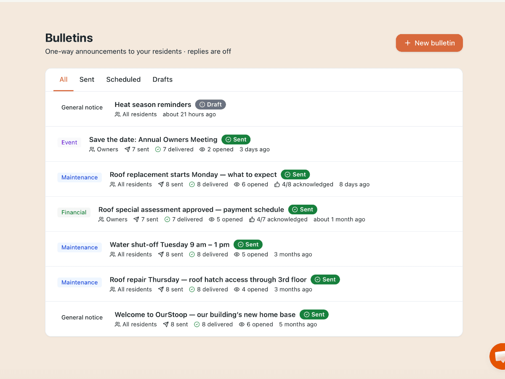Image resolution: width=505 pixels, height=379 pixels.
Task: Open the chat widget bubble
Action: [x=498, y=356]
